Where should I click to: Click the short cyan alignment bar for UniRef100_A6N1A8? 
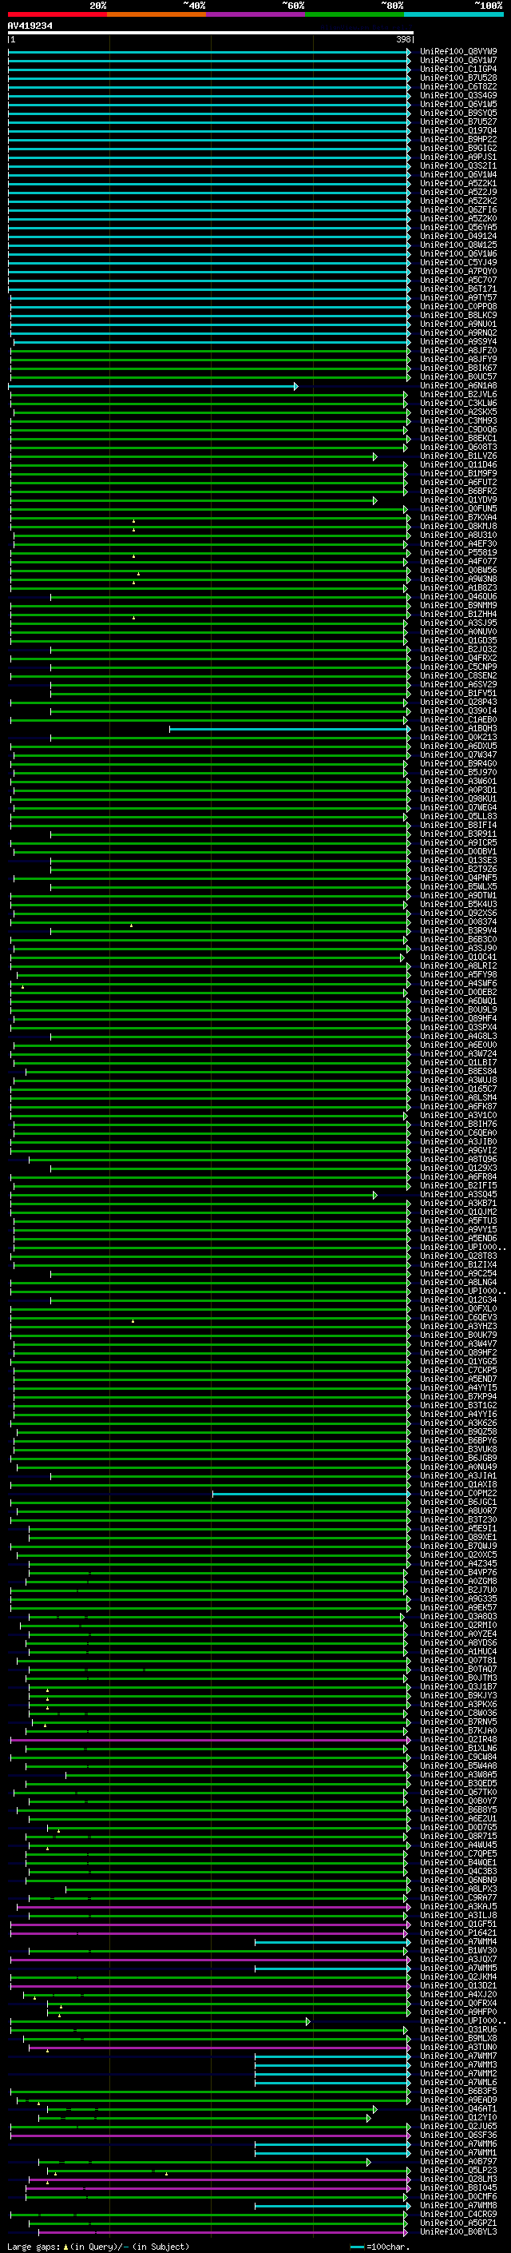(153, 386)
